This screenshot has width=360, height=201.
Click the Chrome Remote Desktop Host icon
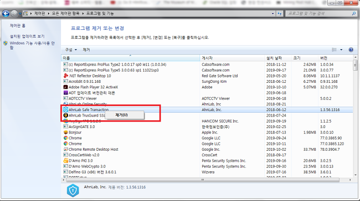[66, 149]
